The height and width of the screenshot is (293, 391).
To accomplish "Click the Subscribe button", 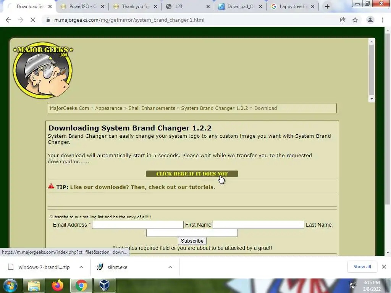I will point(192,241).
